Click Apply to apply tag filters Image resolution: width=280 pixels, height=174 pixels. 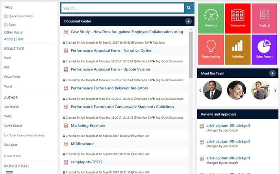8,39
